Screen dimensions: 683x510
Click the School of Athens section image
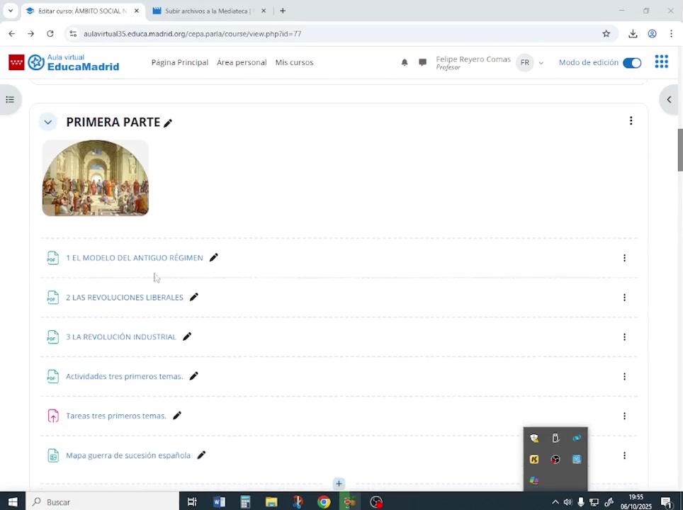click(96, 178)
